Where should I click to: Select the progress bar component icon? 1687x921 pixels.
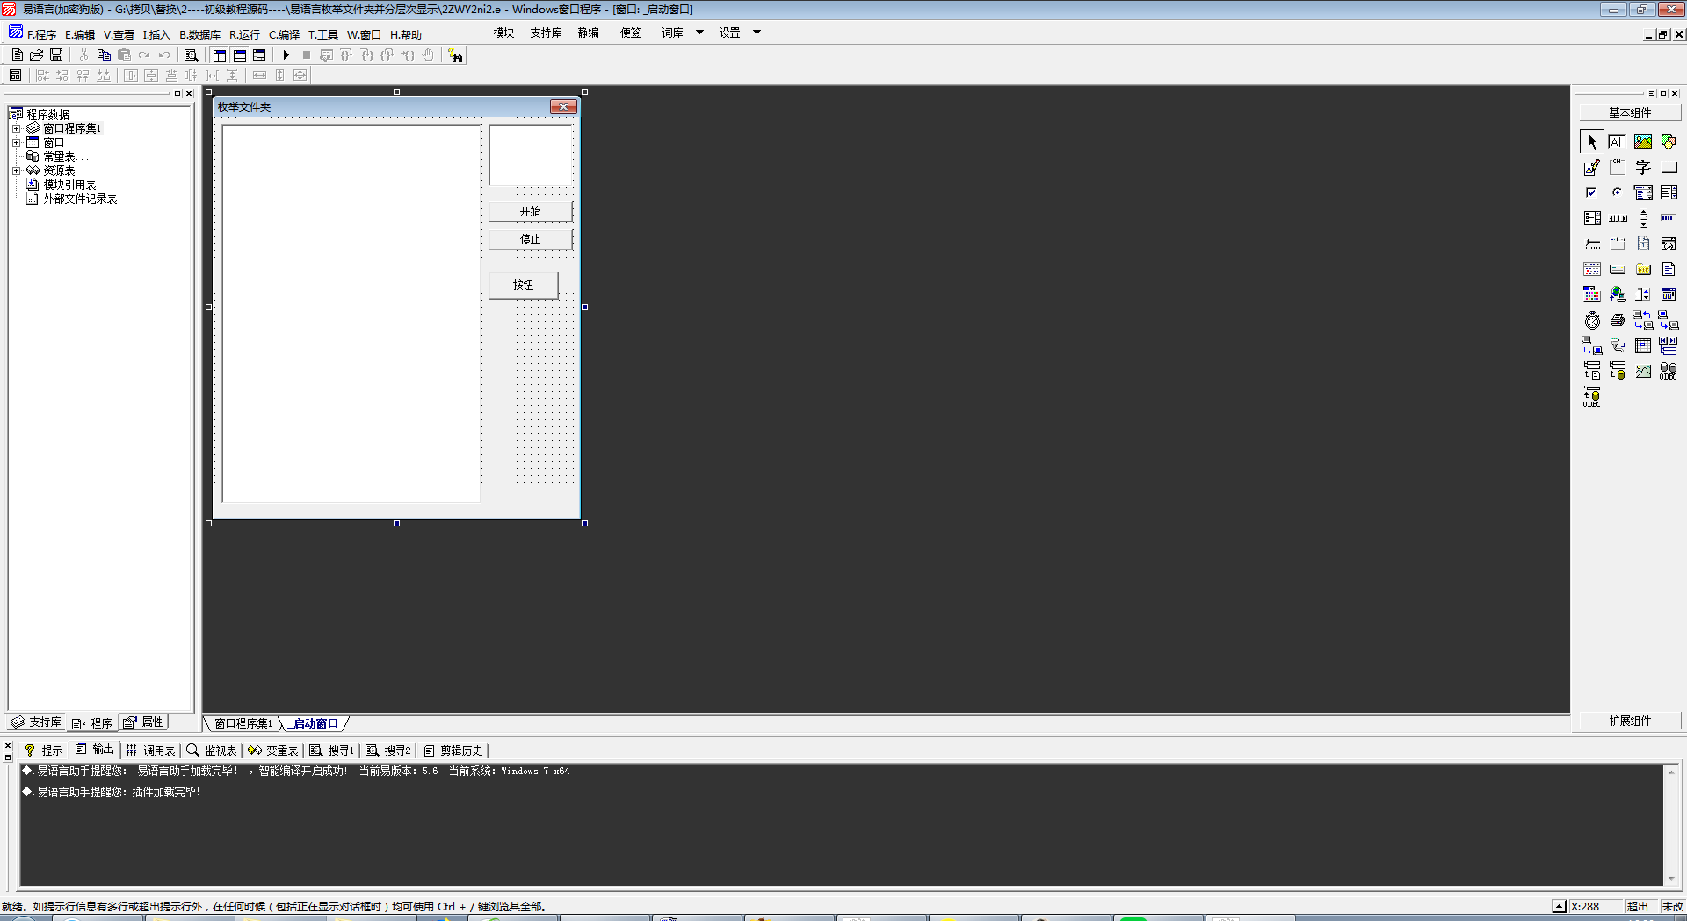(x=1669, y=218)
